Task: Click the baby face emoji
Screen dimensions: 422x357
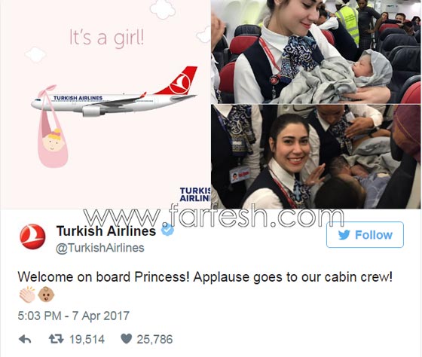Action: pyautogui.click(x=46, y=294)
